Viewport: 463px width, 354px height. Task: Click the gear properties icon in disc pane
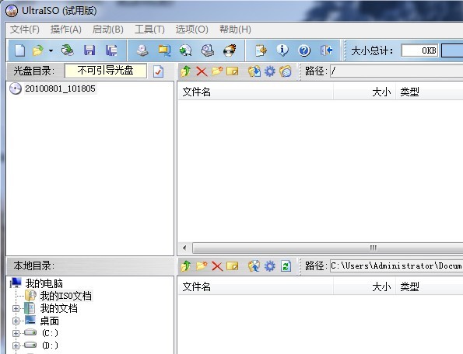click(269, 71)
